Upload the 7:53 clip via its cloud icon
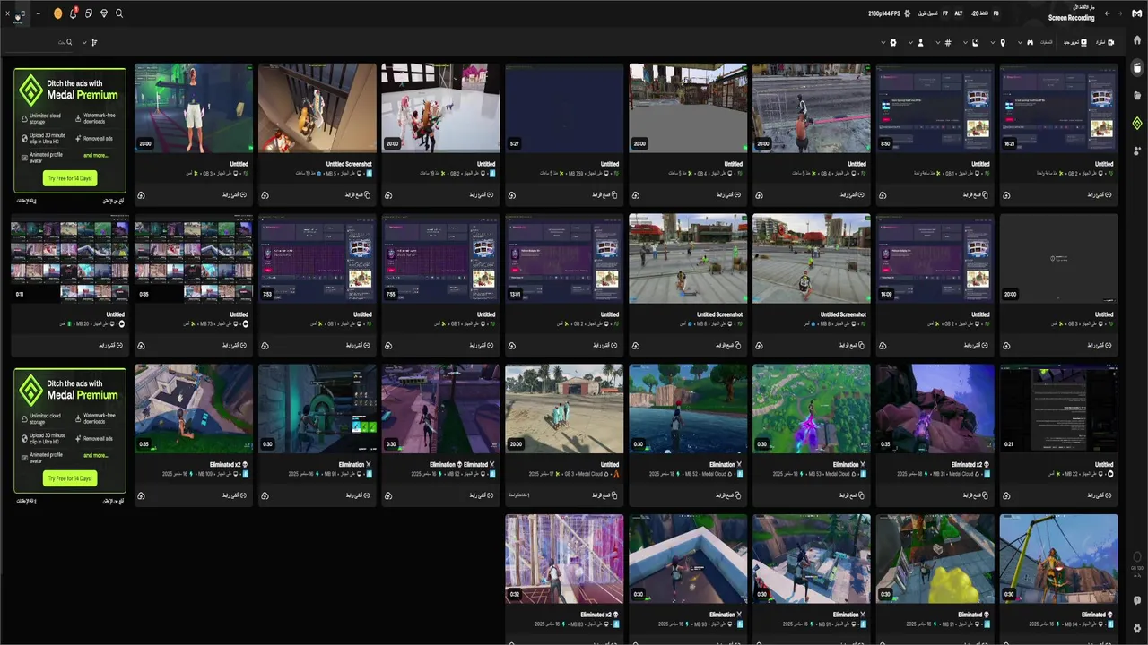Image resolution: width=1148 pixels, height=645 pixels. [x=265, y=345]
